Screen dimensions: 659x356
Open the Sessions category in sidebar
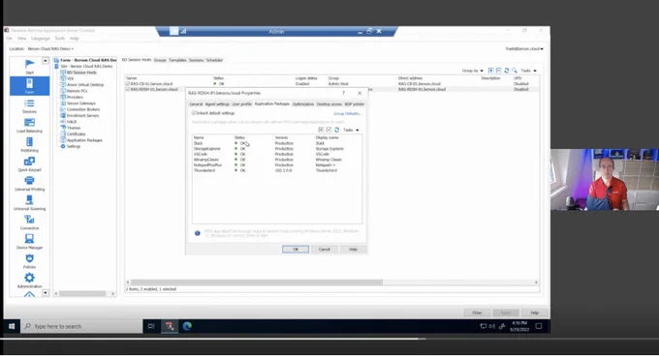click(x=29, y=105)
